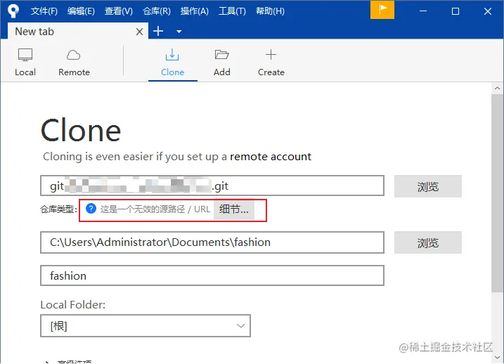
Task: Click the 细节... details button
Action: [x=234, y=209]
